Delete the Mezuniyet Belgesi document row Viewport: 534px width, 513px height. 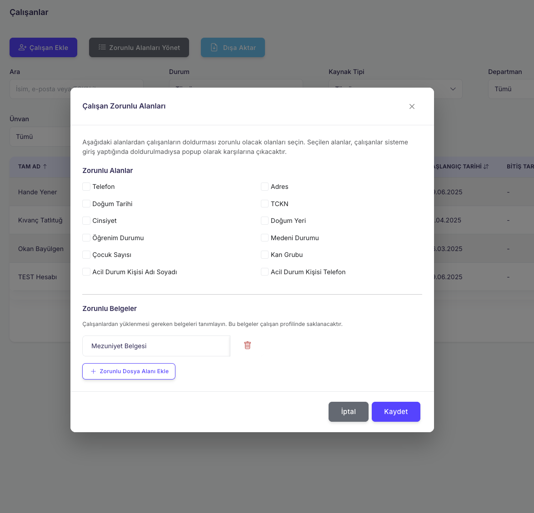click(247, 345)
